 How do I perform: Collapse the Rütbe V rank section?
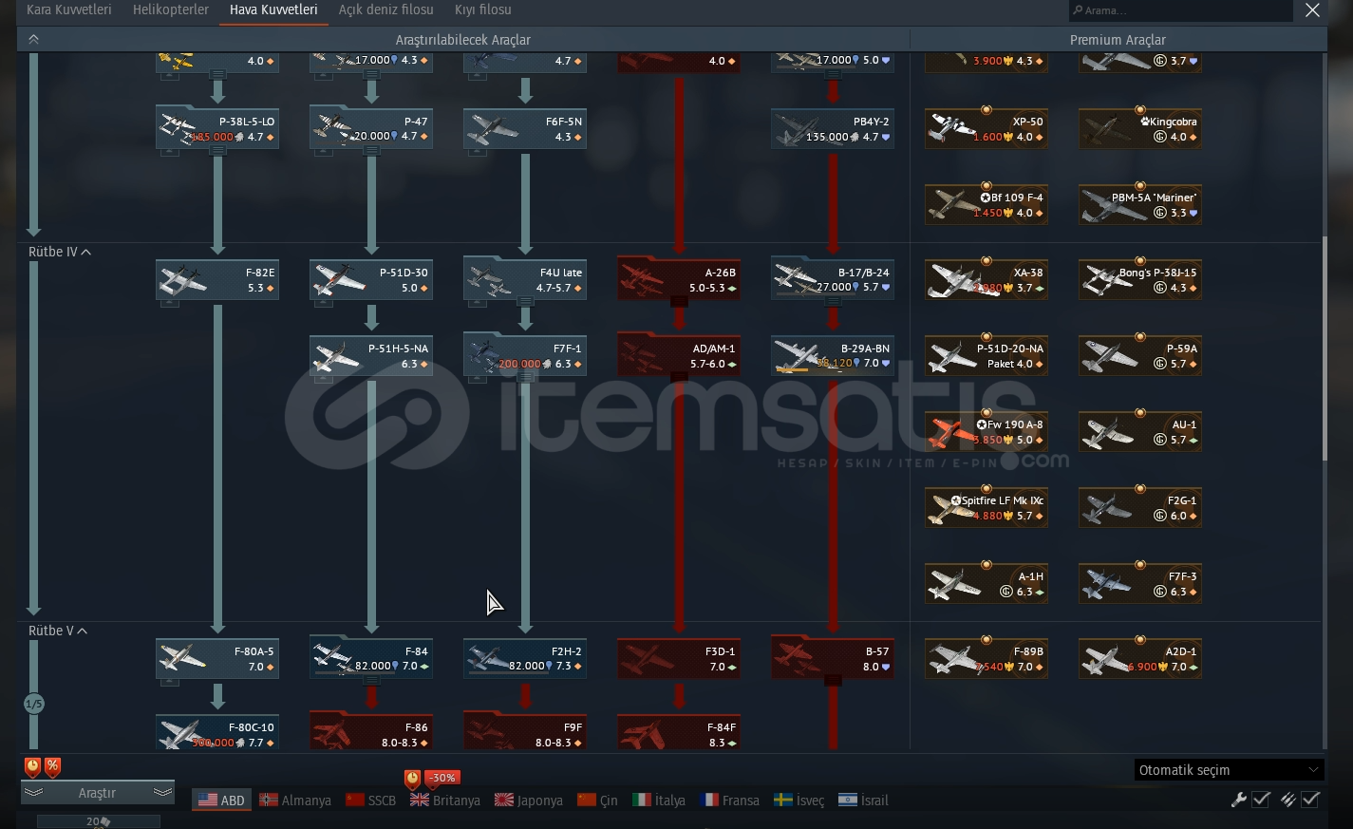tap(58, 631)
